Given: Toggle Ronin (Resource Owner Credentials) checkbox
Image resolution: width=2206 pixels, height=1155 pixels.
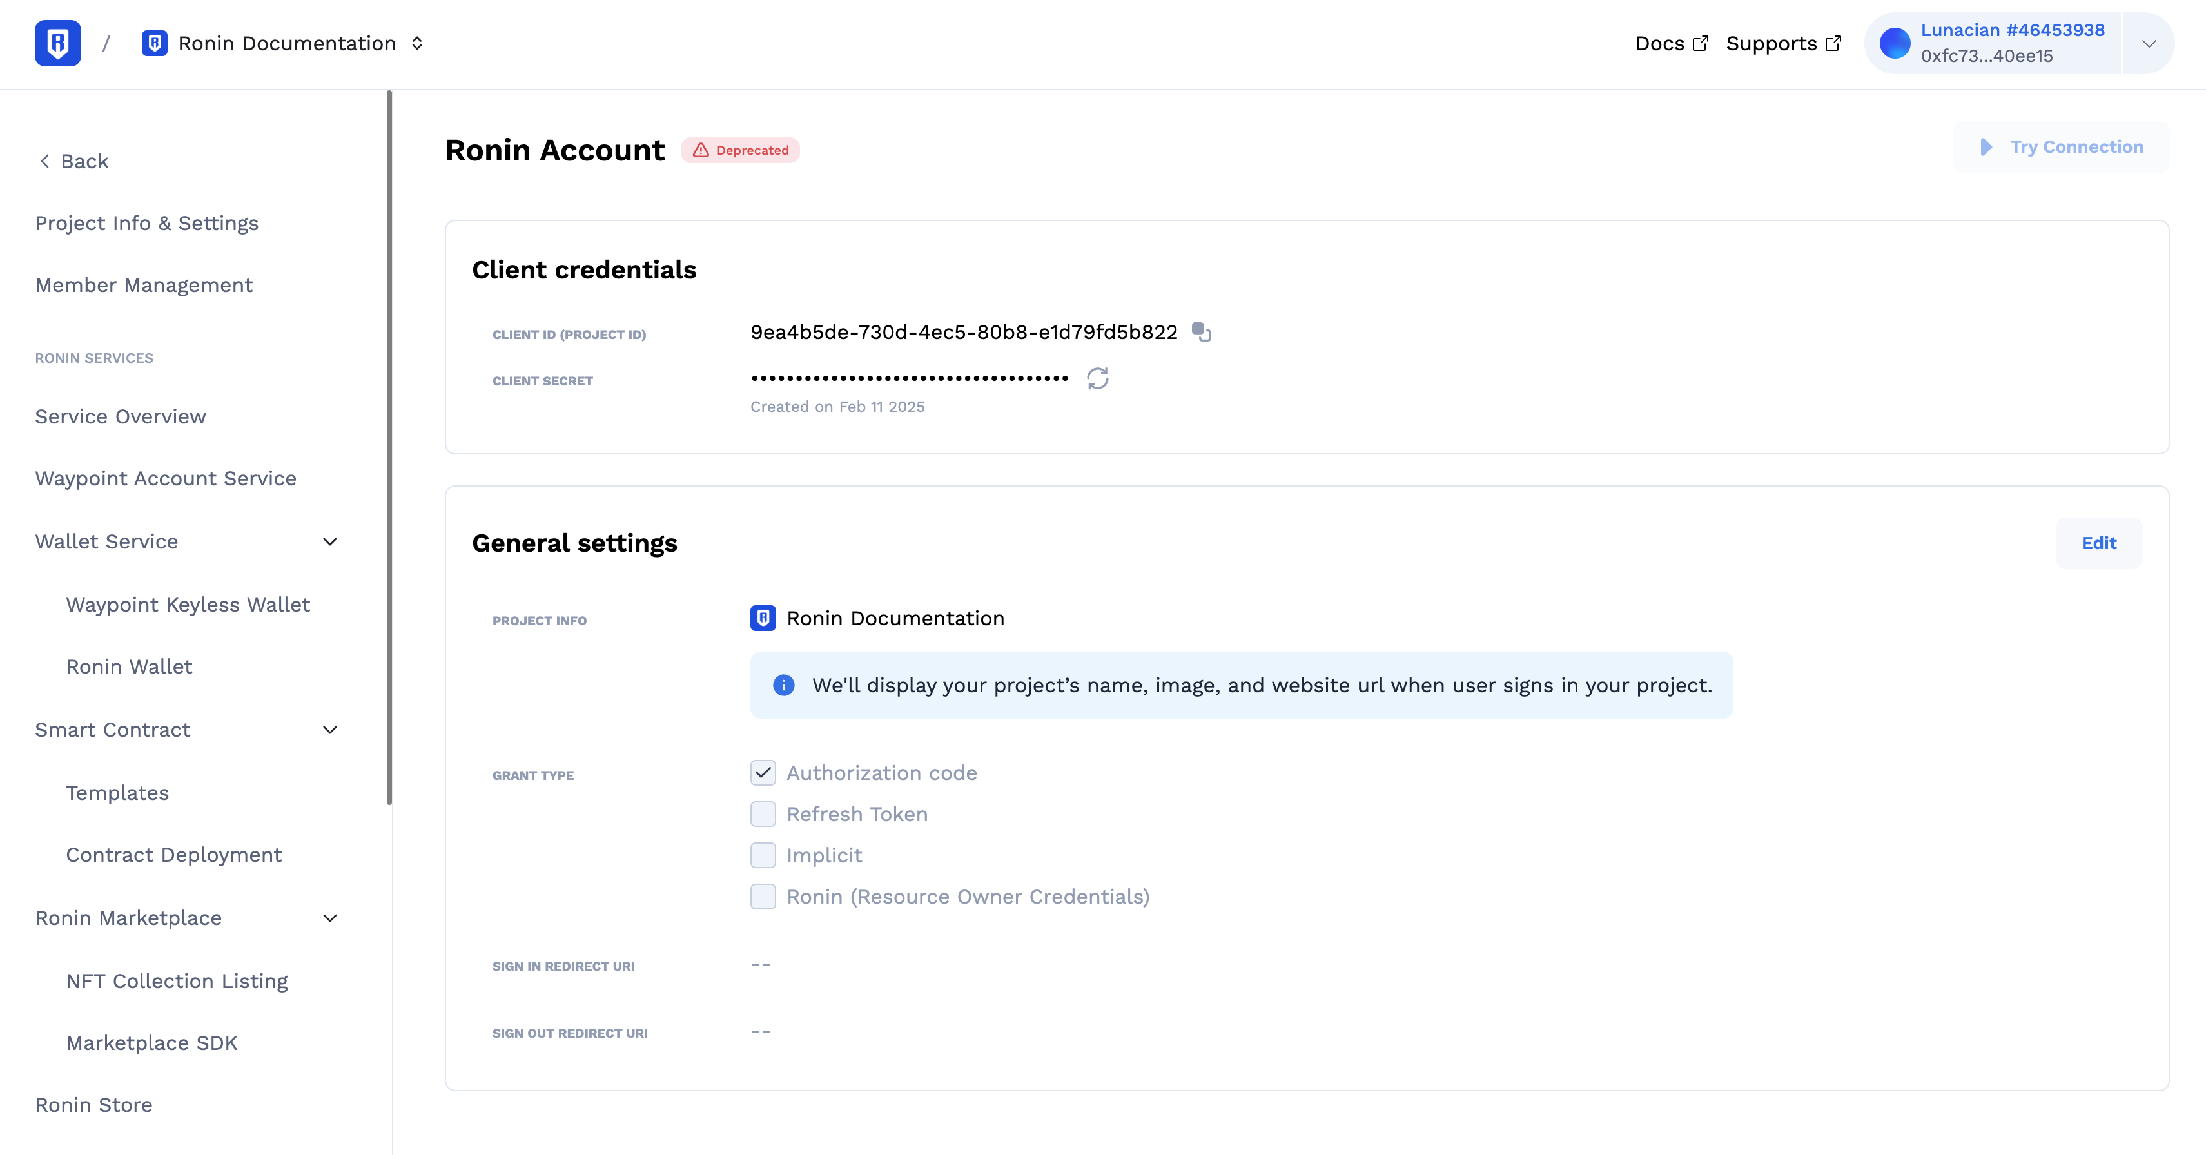Looking at the screenshot, I should click(x=763, y=897).
